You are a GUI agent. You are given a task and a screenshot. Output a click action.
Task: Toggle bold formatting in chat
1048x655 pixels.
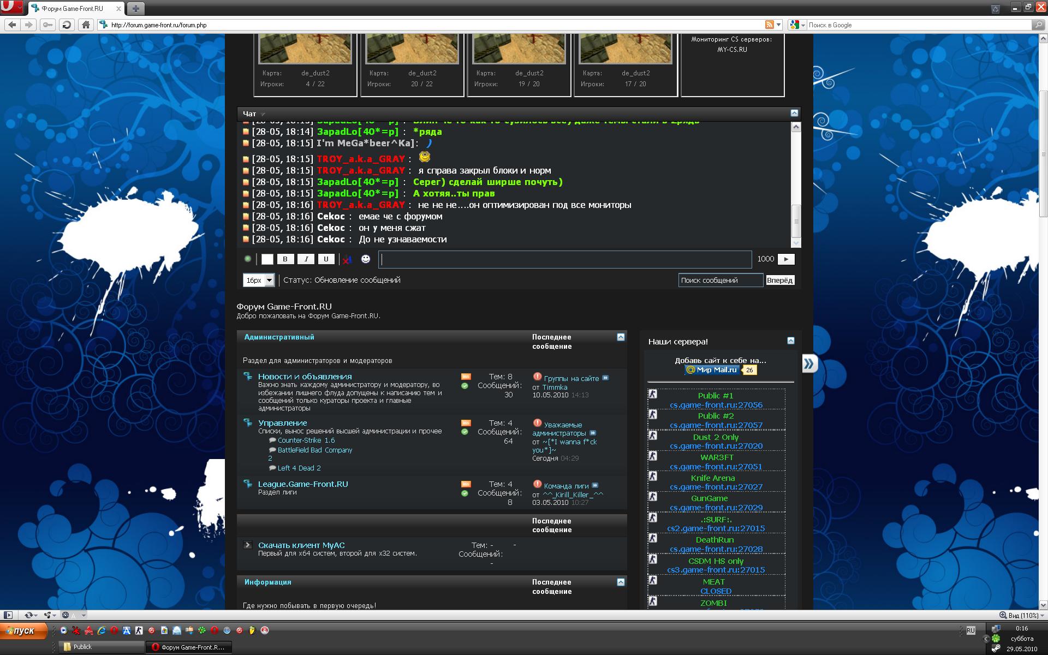[285, 259]
